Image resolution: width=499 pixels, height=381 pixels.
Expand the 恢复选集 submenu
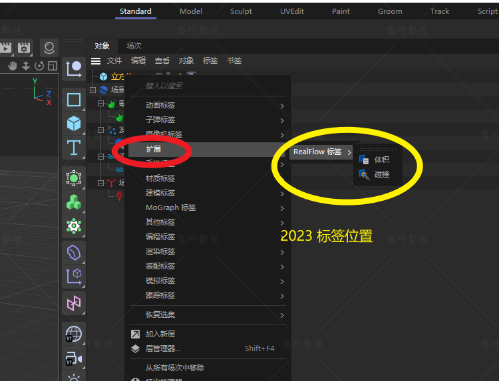coord(282,315)
